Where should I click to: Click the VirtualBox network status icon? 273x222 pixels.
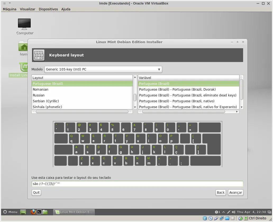(x=221, y=218)
